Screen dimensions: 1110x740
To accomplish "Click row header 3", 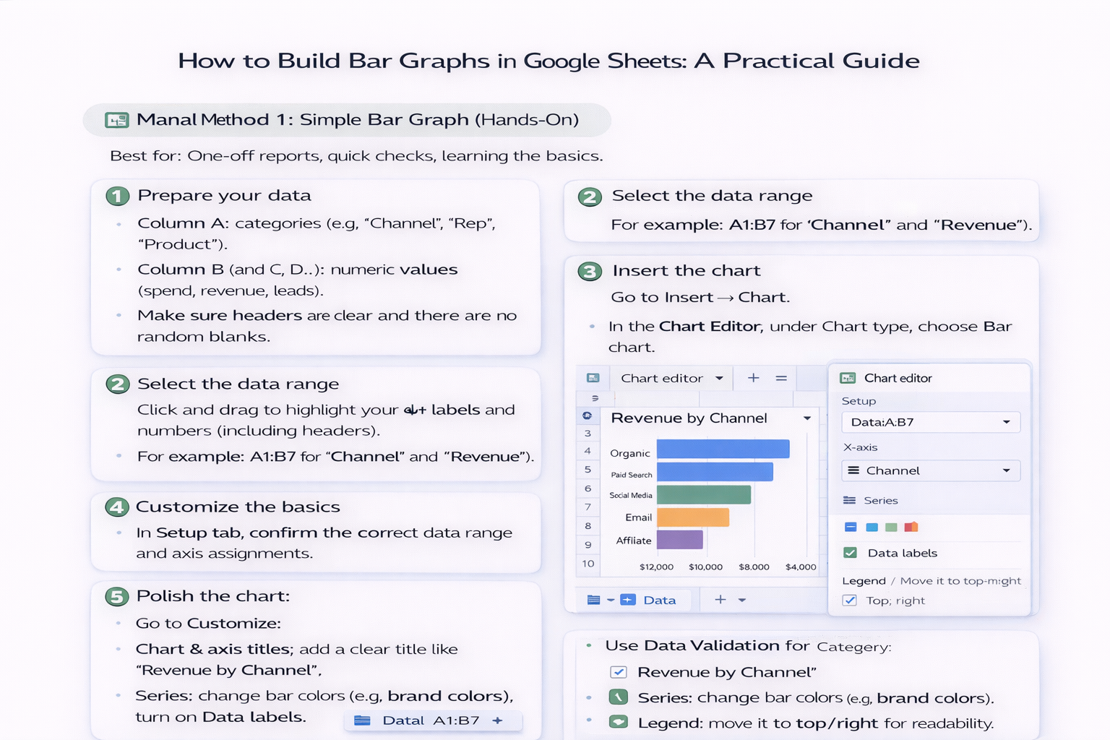I will 588,434.
